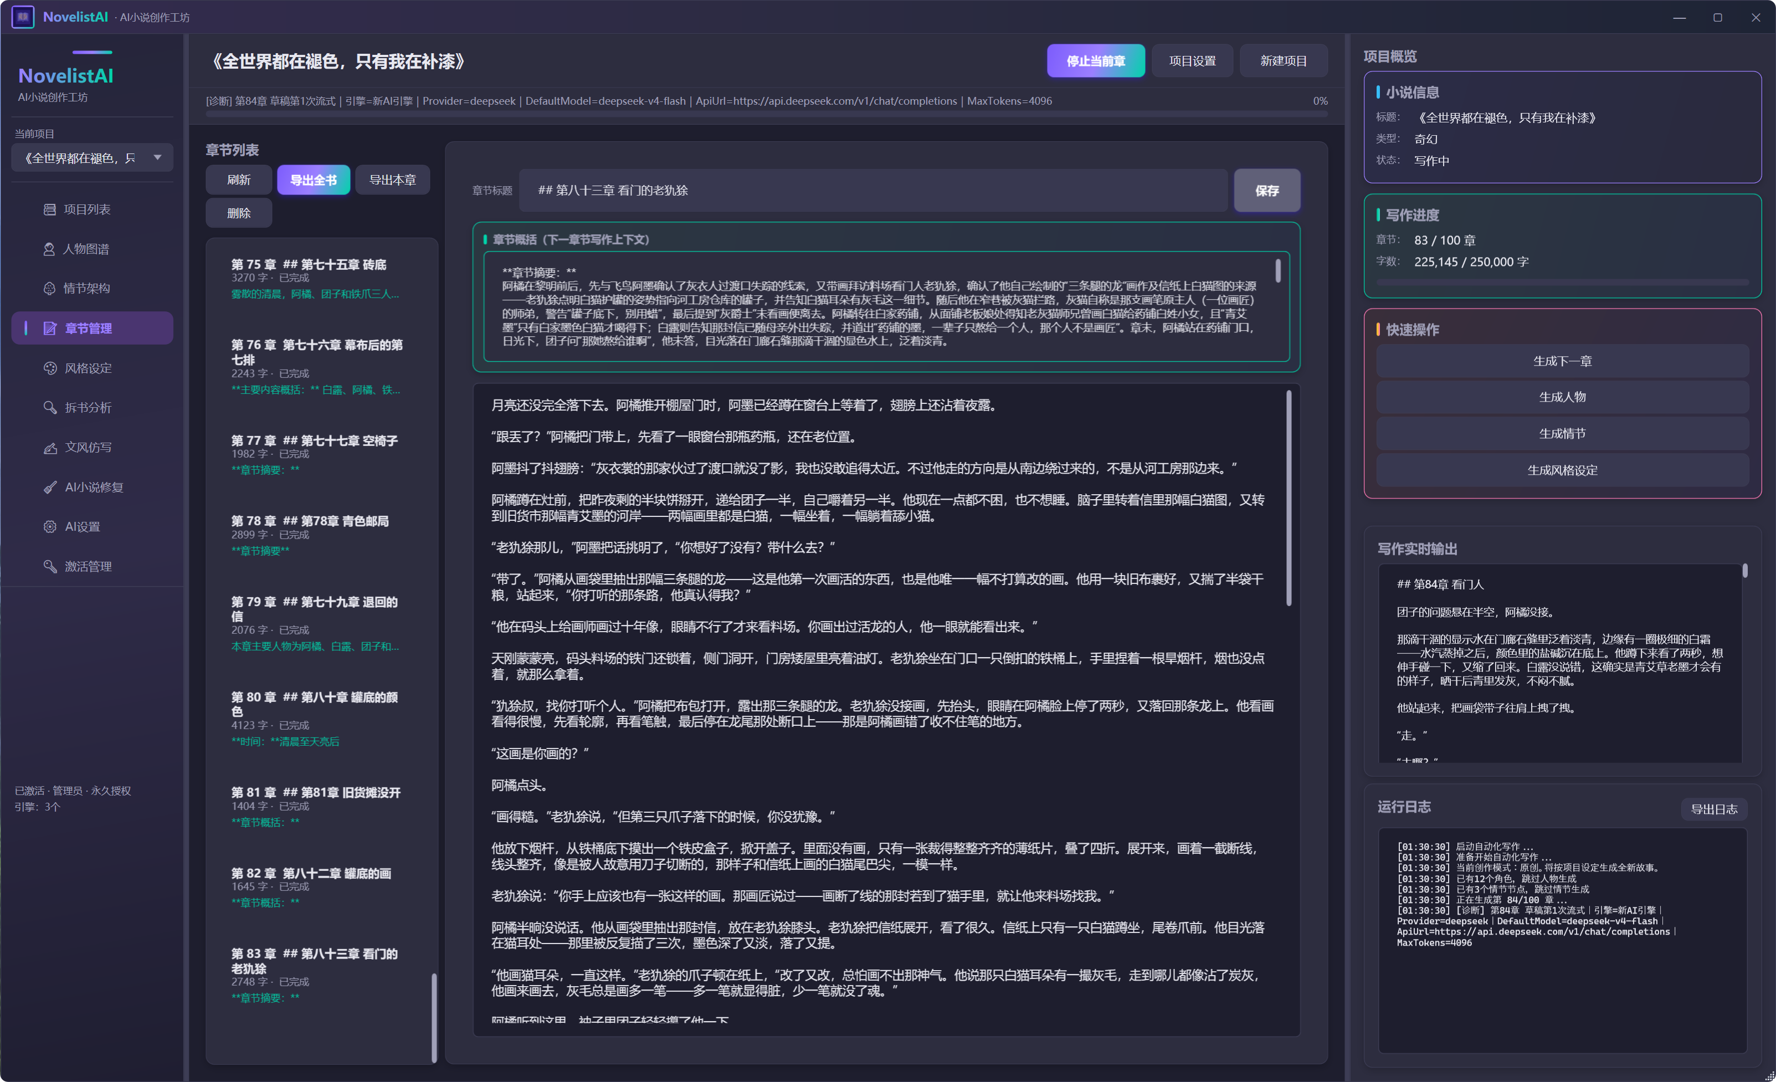Open 项目设置
1776x1082 pixels.
pyautogui.click(x=1192, y=60)
